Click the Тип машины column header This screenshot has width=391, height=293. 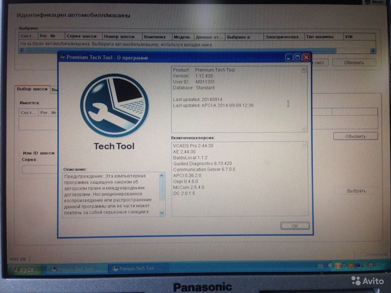tap(324, 37)
